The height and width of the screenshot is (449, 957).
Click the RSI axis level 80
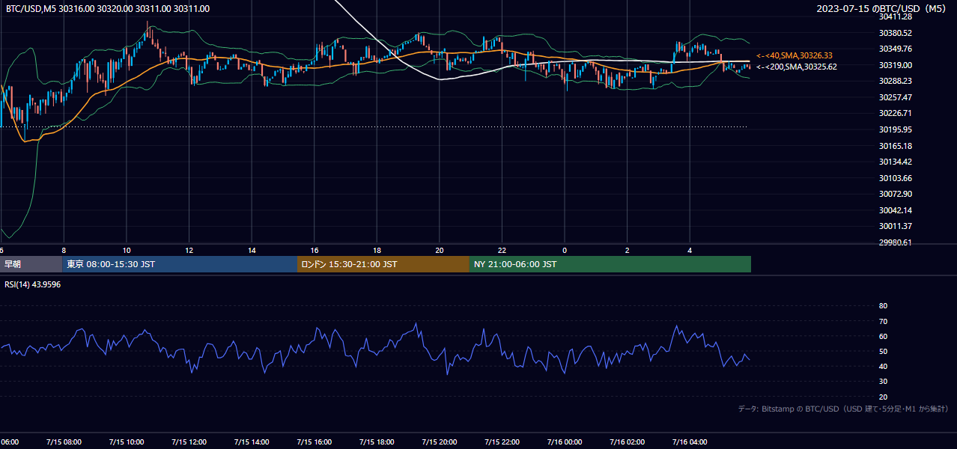pyautogui.click(x=883, y=306)
